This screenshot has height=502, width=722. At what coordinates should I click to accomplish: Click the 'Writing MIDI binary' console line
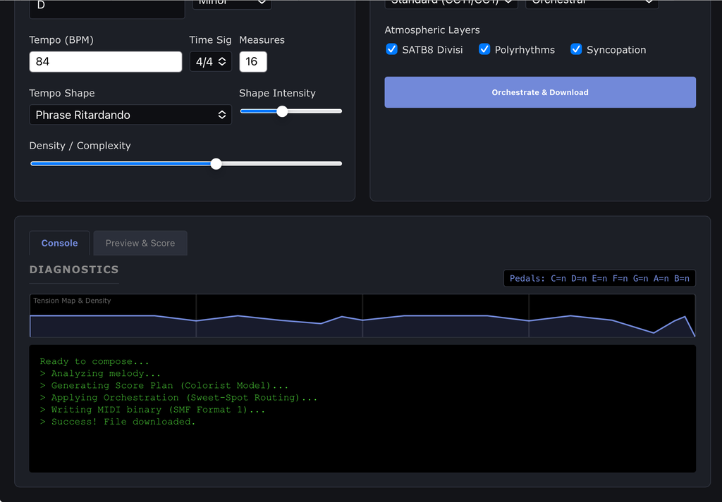152,410
